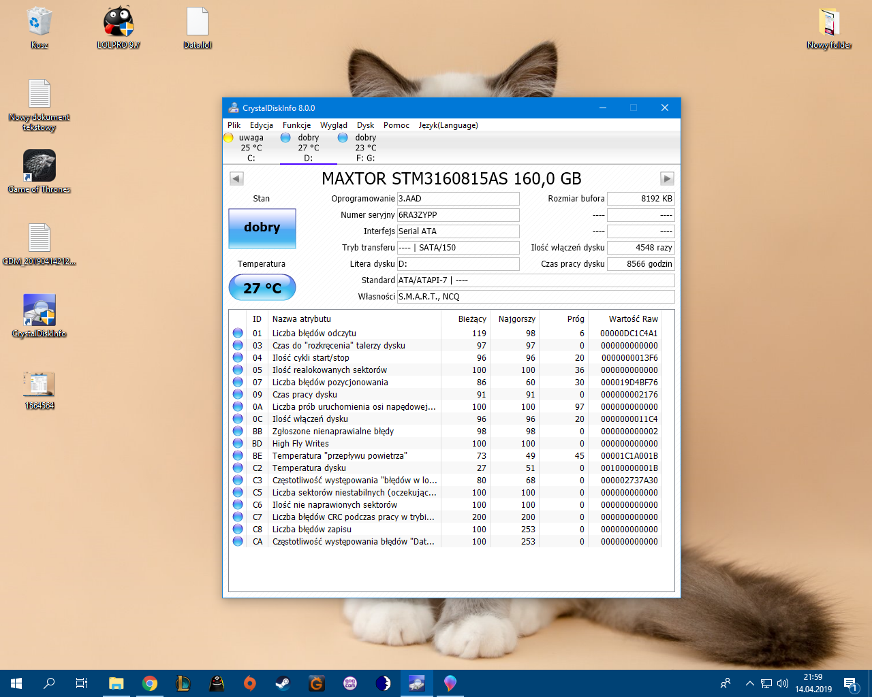The width and height of the screenshot is (872, 697).
Task: Show hidden system tray icons
Action: [749, 683]
